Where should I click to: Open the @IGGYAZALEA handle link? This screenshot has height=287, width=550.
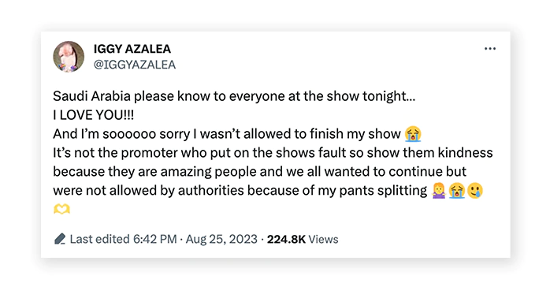pyautogui.click(x=135, y=65)
